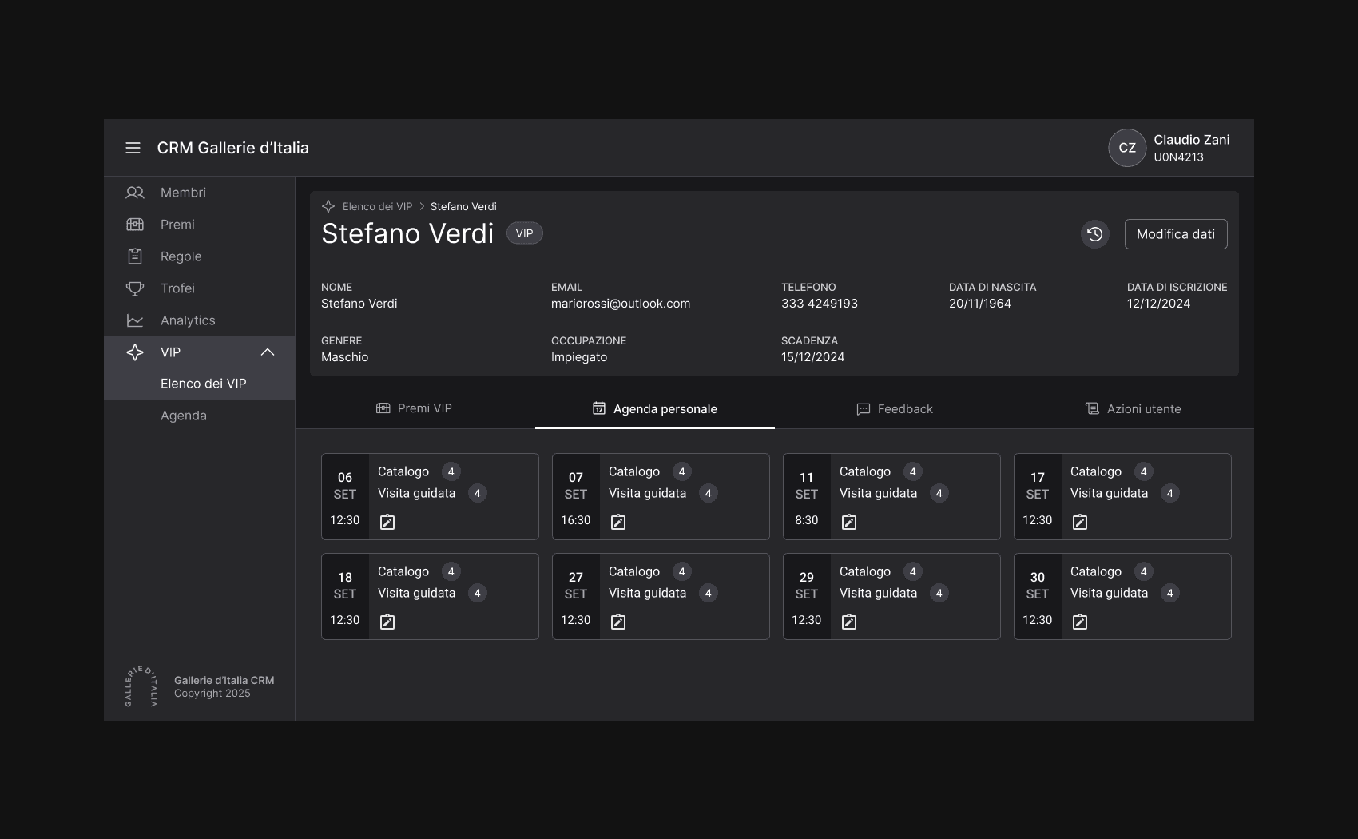
Task: Switch to the Azioni utente tab
Action: coord(1134,408)
